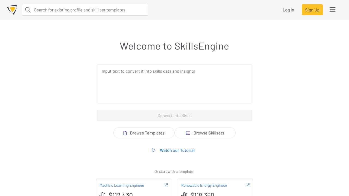Click the Welcome to SkillsEngine heading
This screenshot has height=196, width=349.
[174, 46]
